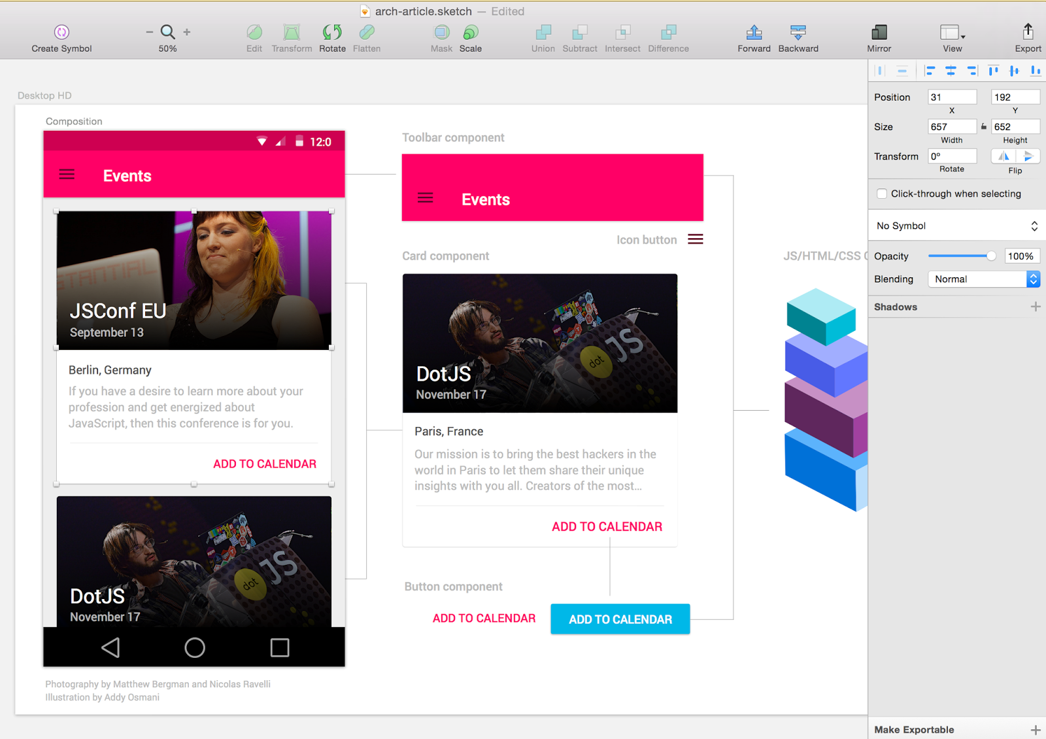The image size is (1046, 739).
Task: Adjust the Opacity slider
Action: pyautogui.click(x=961, y=256)
